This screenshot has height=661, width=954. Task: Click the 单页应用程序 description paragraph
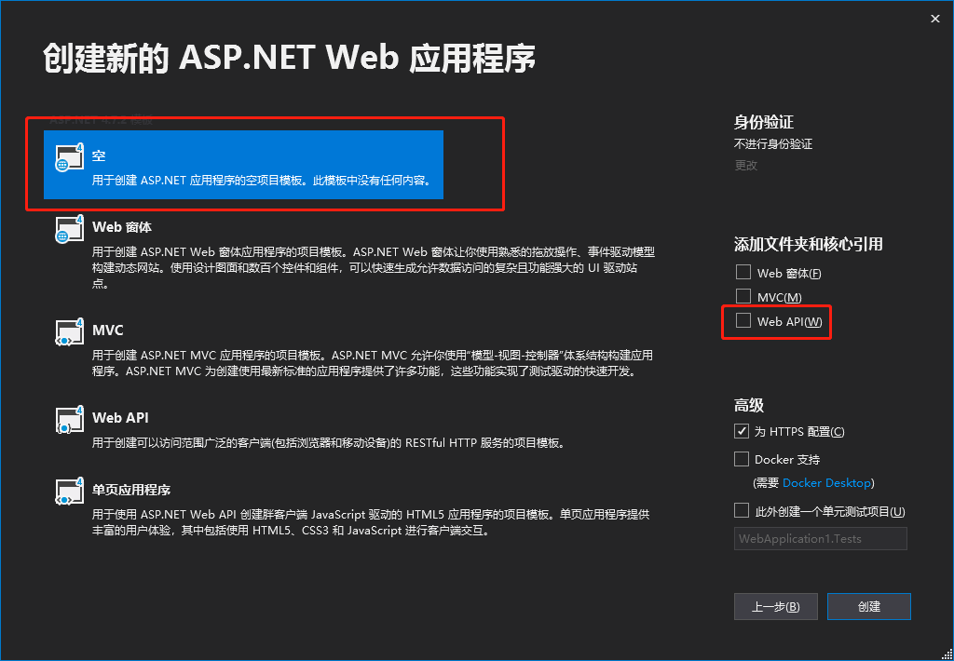pos(371,522)
